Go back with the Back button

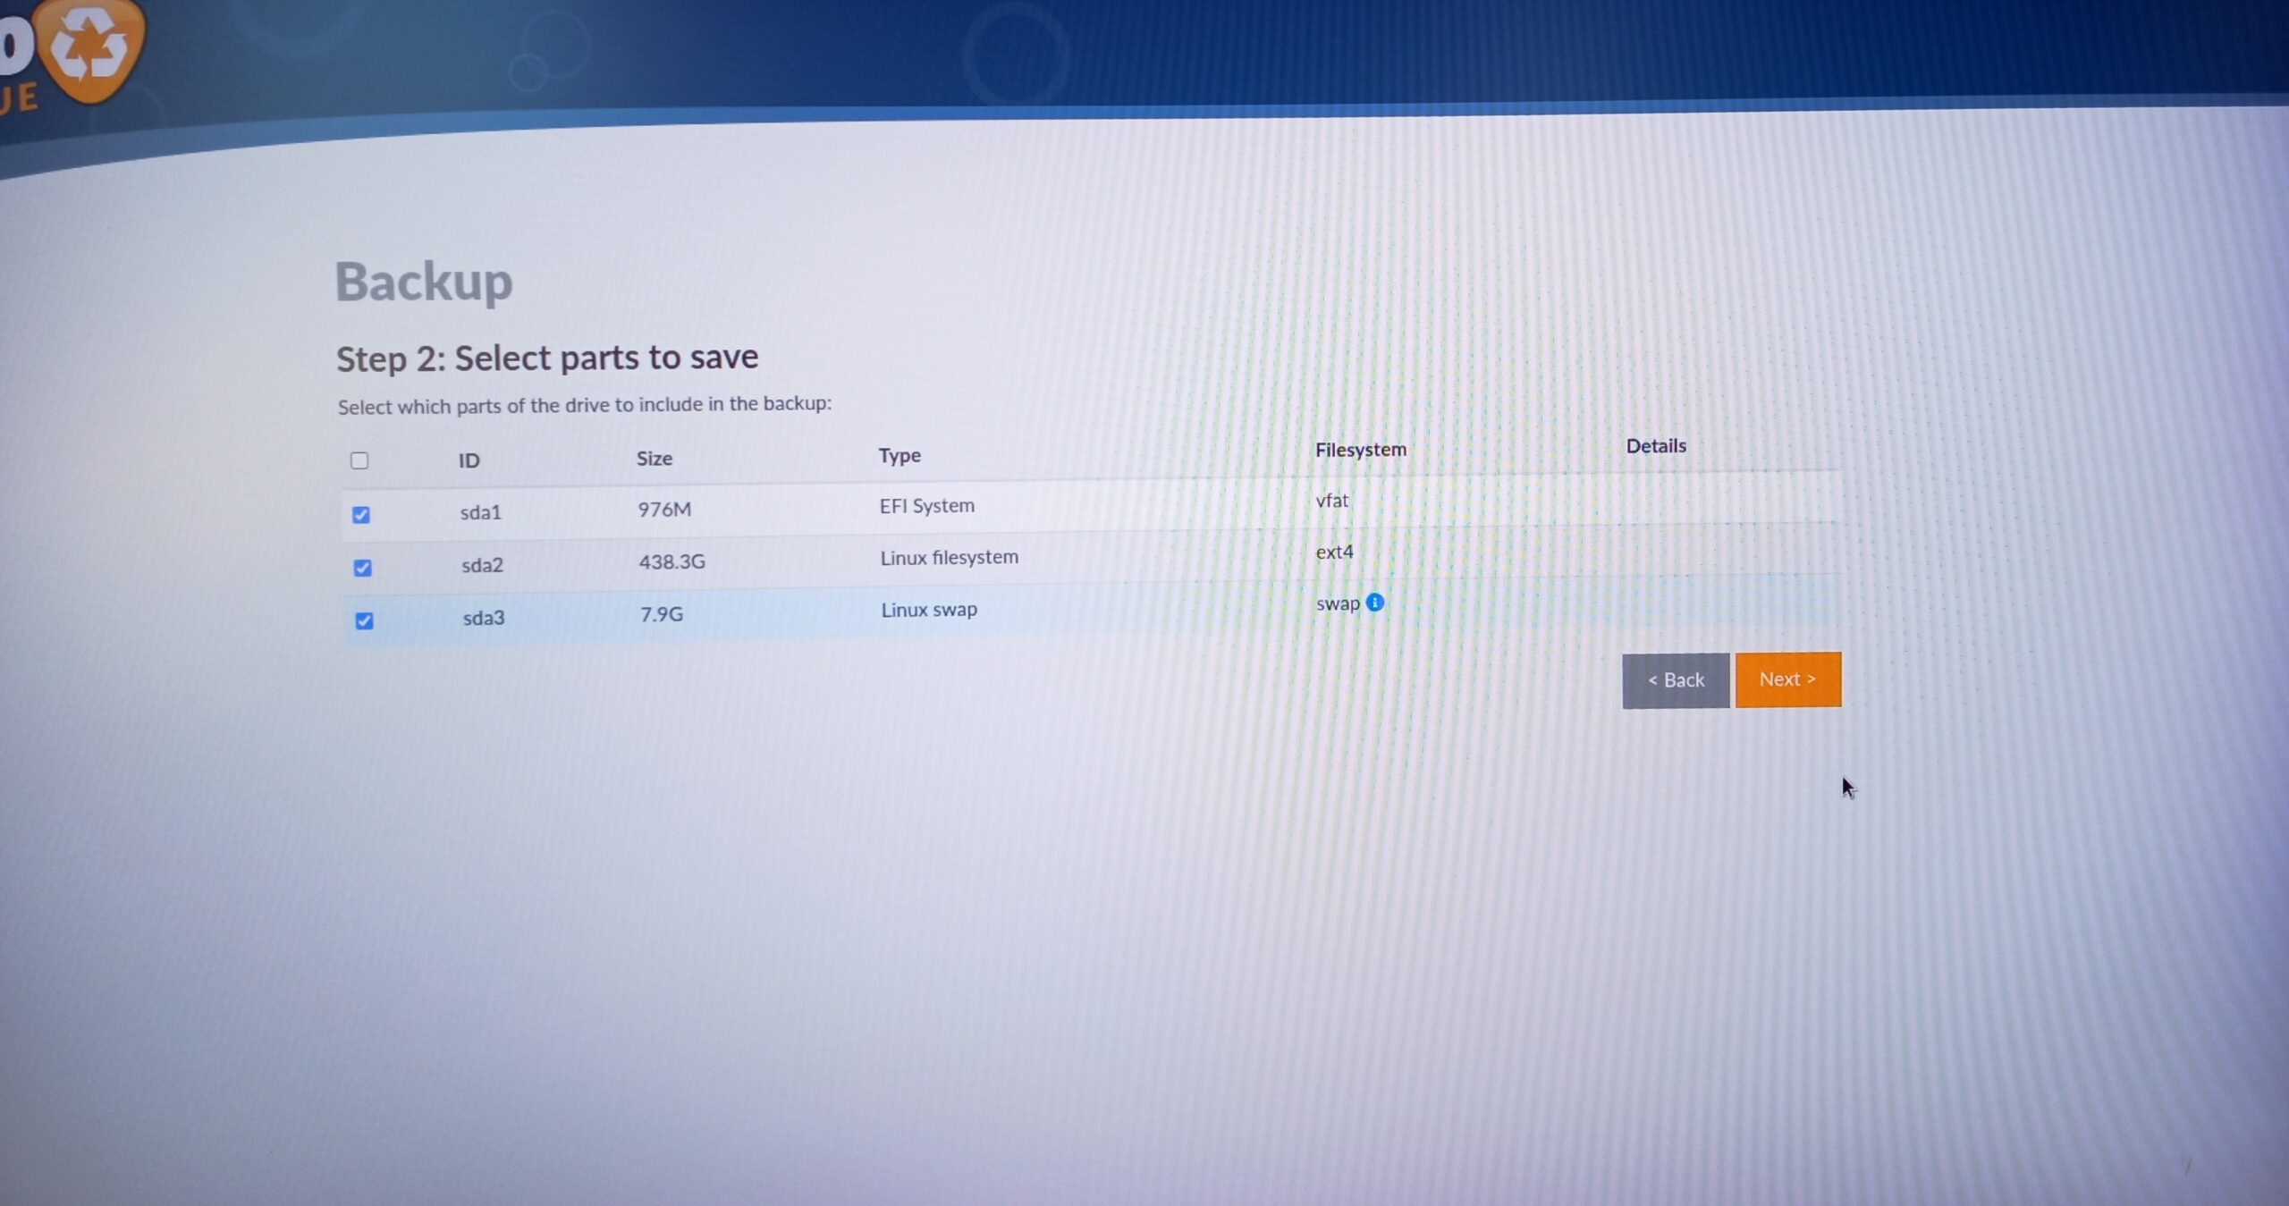(x=1676, y=680)
